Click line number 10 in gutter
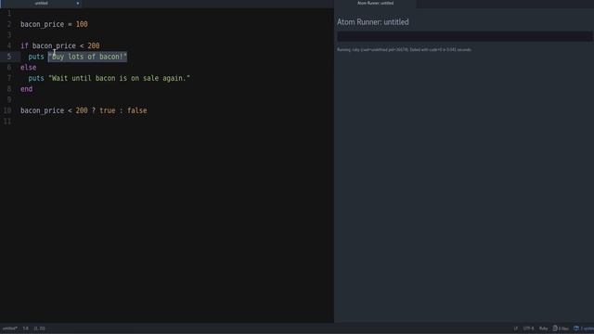 (x=7, y=110)
